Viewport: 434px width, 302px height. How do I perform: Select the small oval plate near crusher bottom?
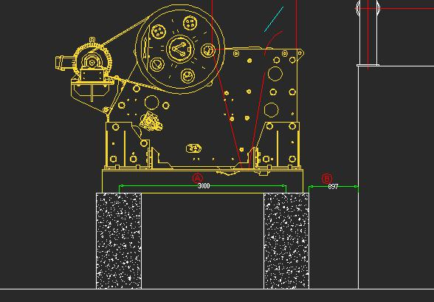click(193, 148)
